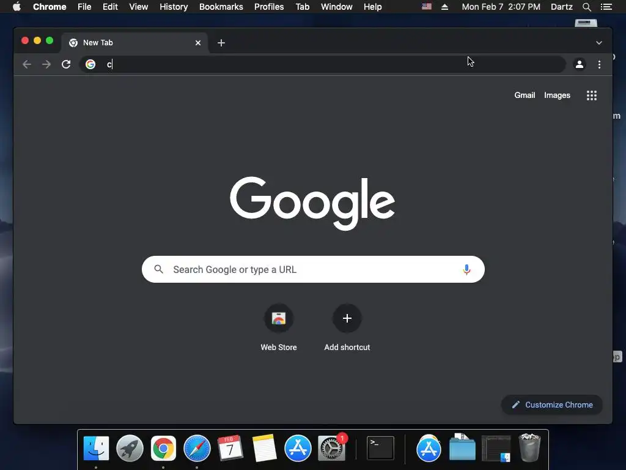
Task: Select the New Tab tab
Action: pyautogui.click(x=134, y=43)
